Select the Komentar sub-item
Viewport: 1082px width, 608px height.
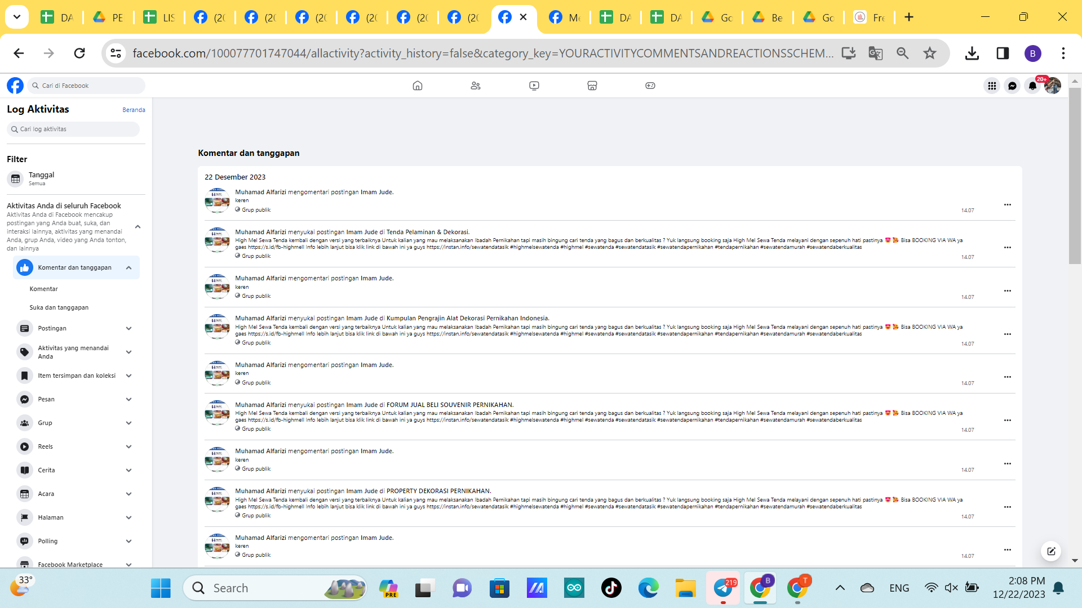point(44,289)
